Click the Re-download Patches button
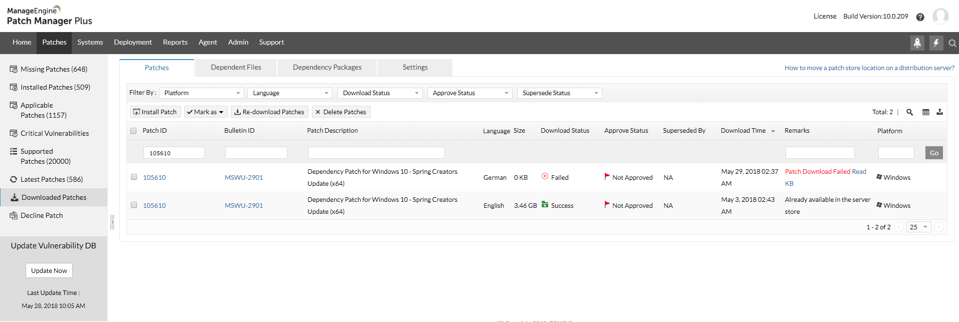959x322 pixels. (270, 112)
